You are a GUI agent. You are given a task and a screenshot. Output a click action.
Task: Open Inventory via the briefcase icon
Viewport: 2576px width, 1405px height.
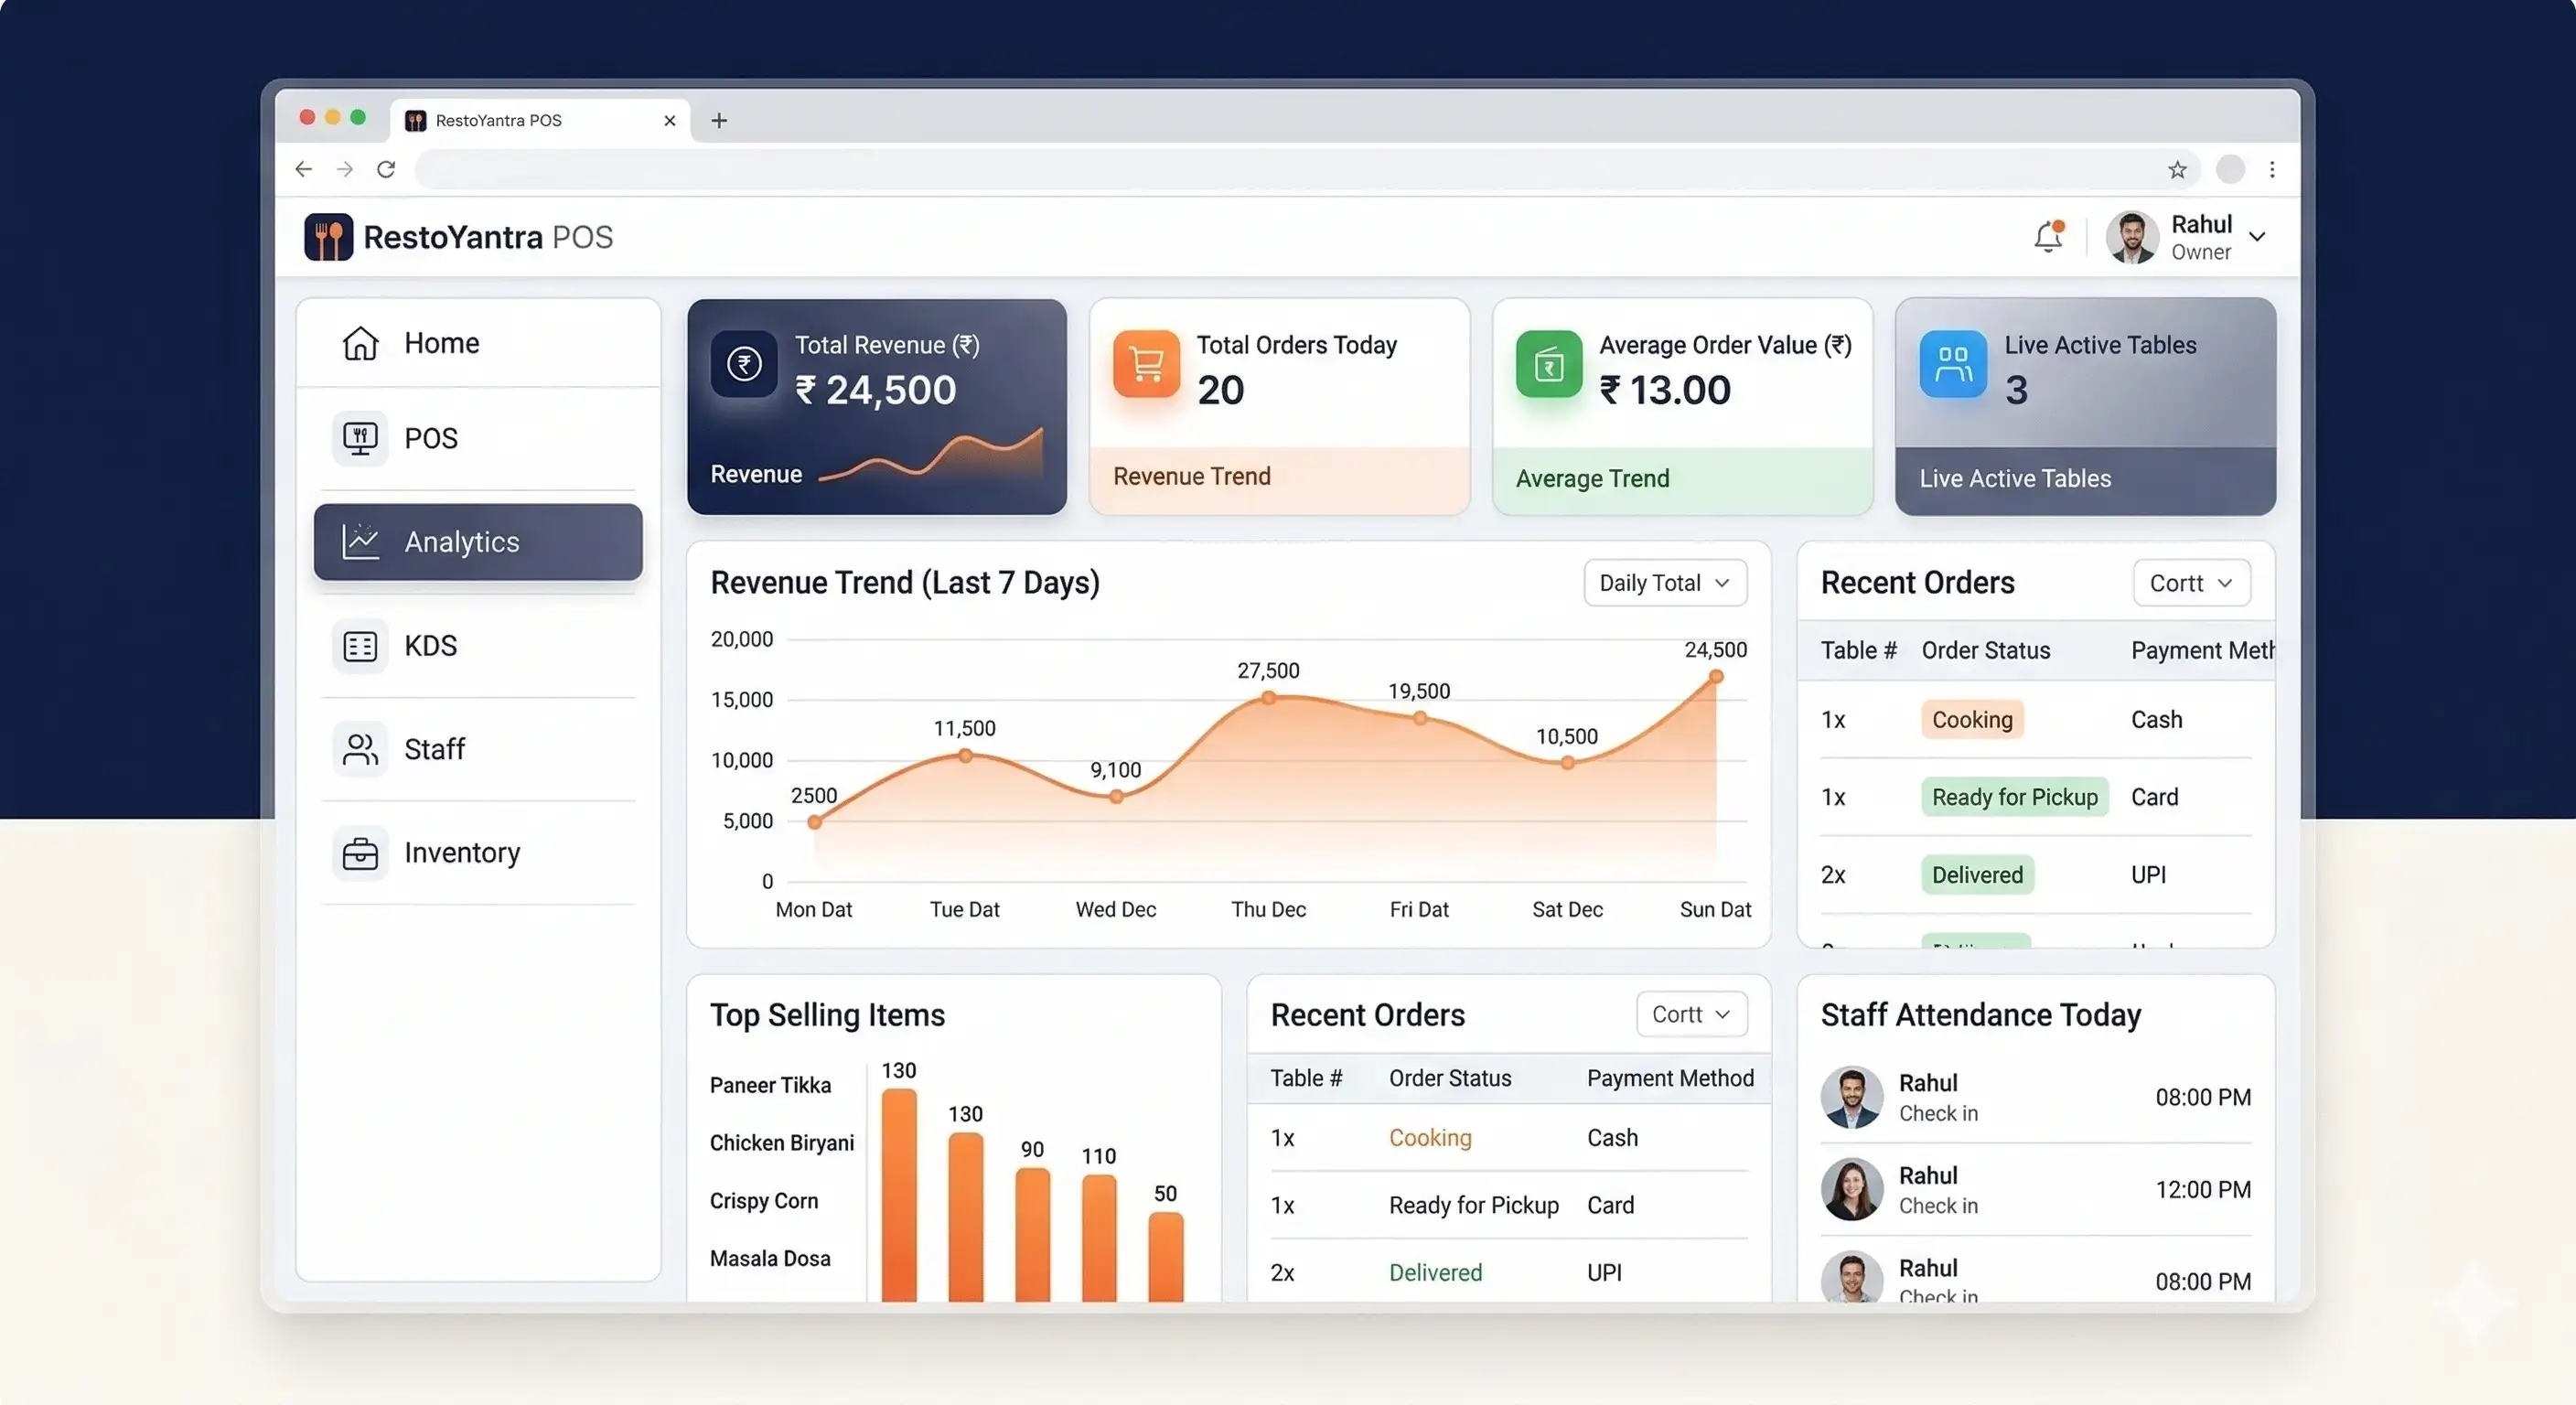point(361,852)
